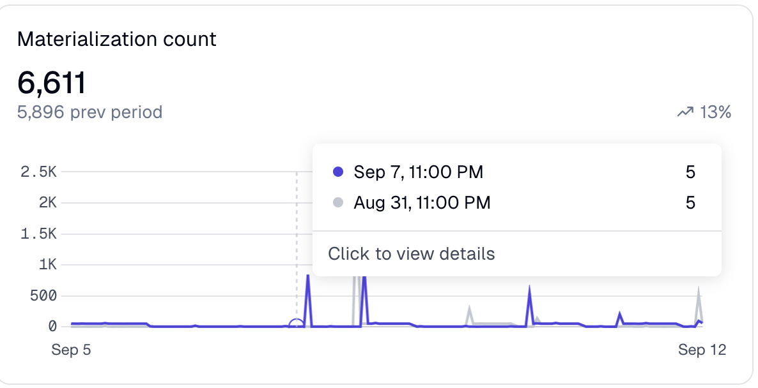
Task: Click the 500 y-axis label
Action: point(40,294)
